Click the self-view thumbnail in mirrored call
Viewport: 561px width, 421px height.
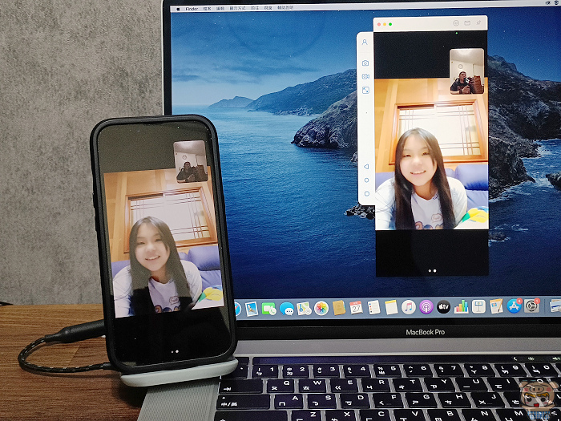[x=466, y=71]
